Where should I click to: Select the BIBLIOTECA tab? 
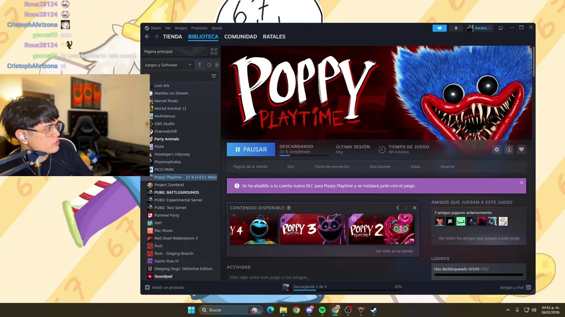pyautogui.click(x=203, y=37)
